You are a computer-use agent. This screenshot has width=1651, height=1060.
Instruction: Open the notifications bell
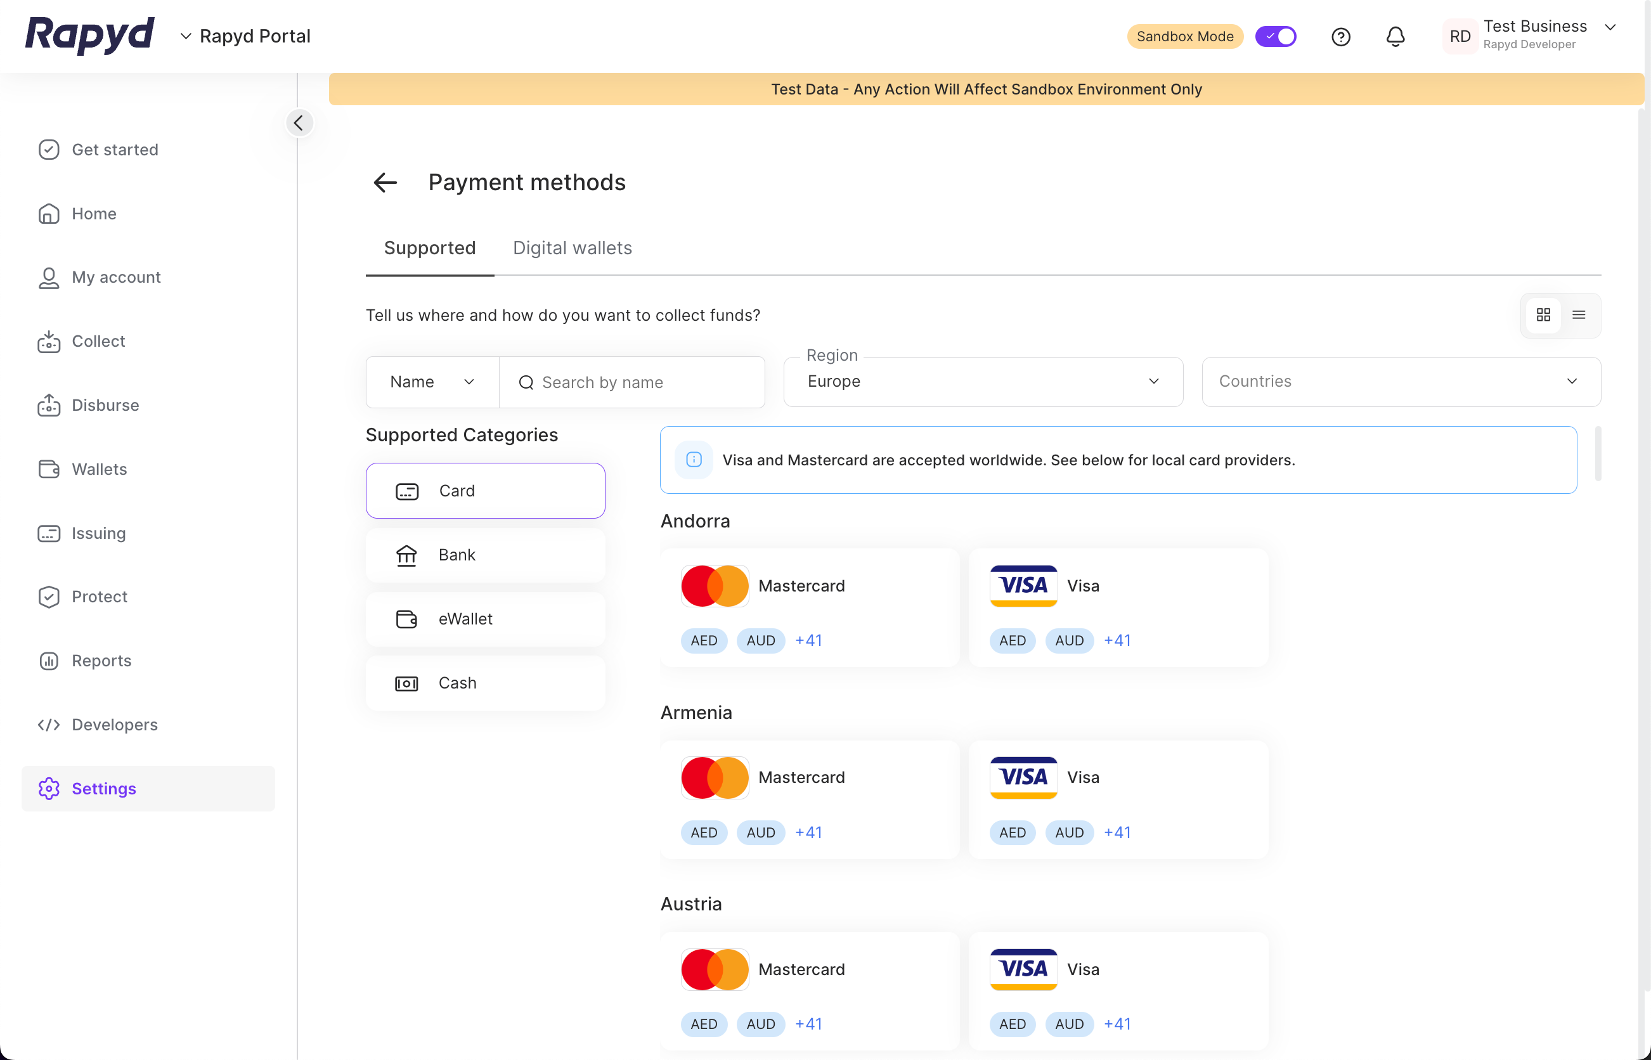click(x=1395, y=37)
